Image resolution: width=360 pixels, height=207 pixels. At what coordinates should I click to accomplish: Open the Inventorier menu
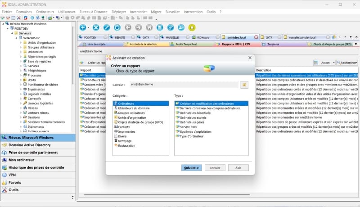coord(138,12)
